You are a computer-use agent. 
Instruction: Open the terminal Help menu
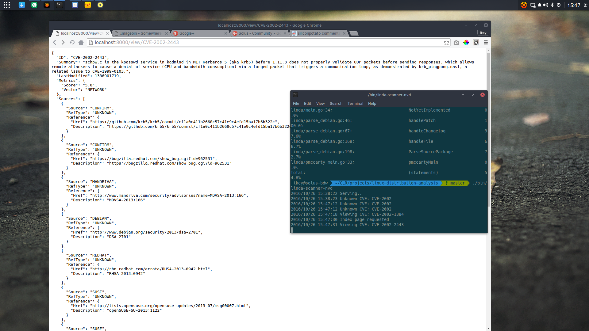(372, 104)
